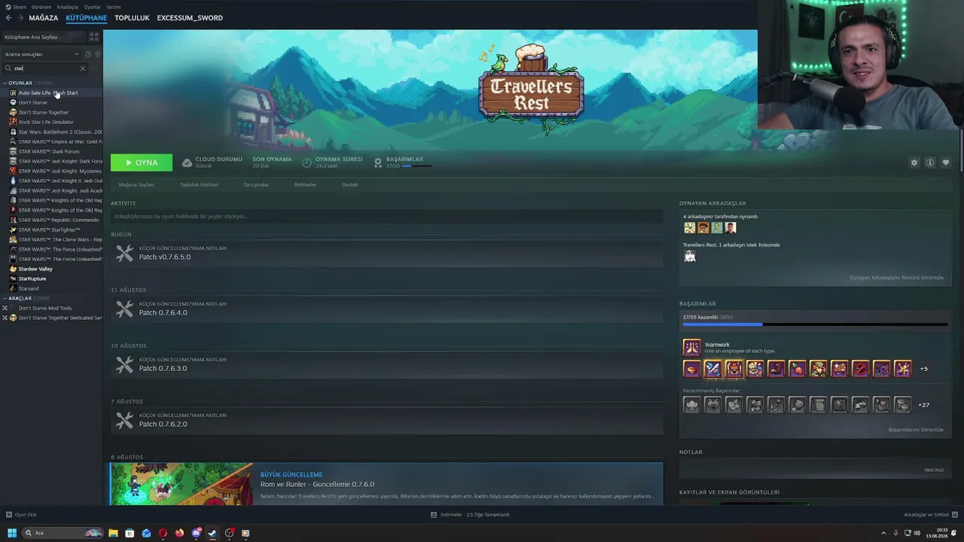Open Firefox from the Windows taskbar
This screenshot has width=964, height=542.
(179, 533)
